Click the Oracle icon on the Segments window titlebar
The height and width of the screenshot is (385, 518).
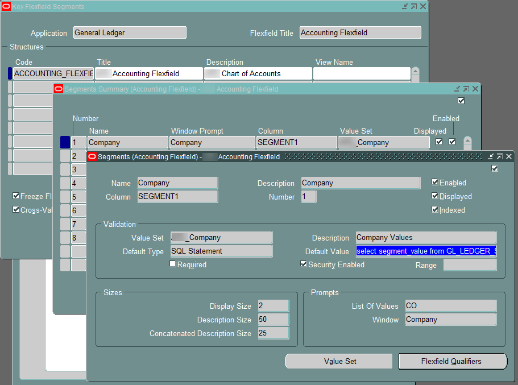(x=92, y=156)
